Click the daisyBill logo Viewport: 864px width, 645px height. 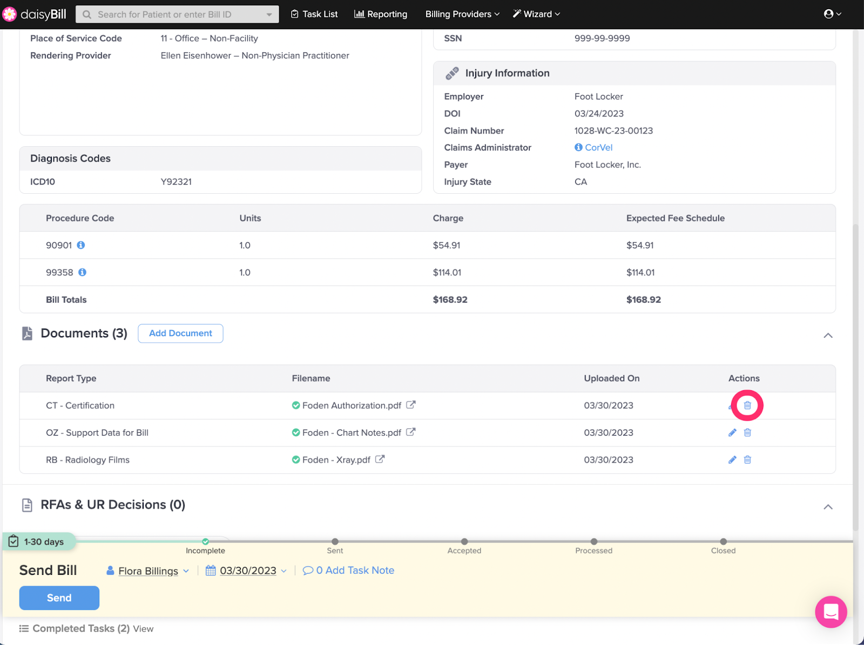pos(34,14)
